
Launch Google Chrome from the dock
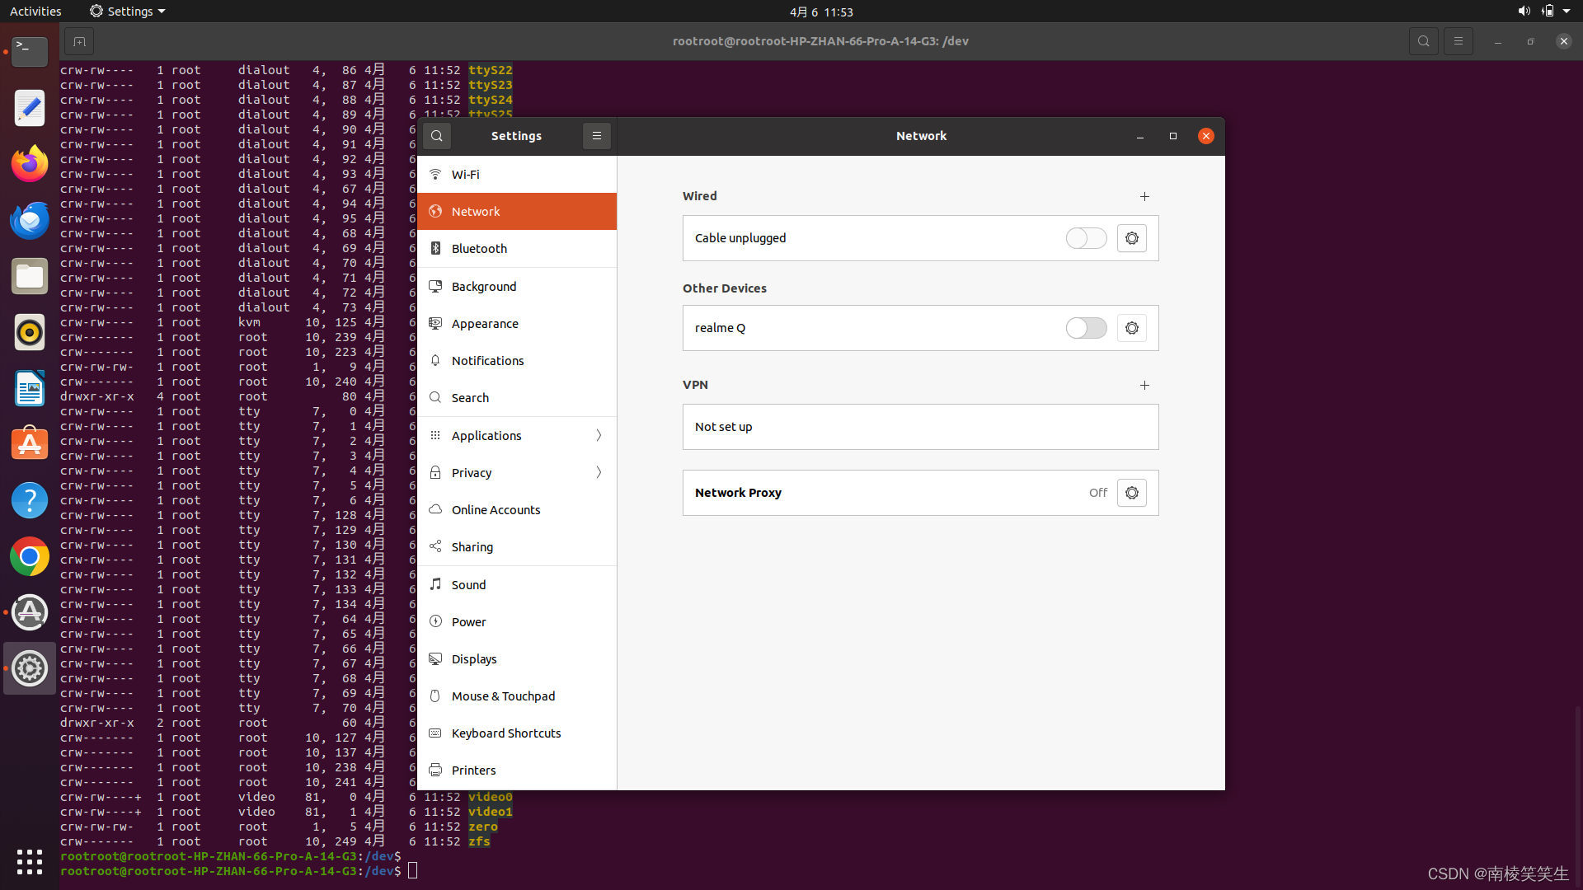[x=30, y=556]
